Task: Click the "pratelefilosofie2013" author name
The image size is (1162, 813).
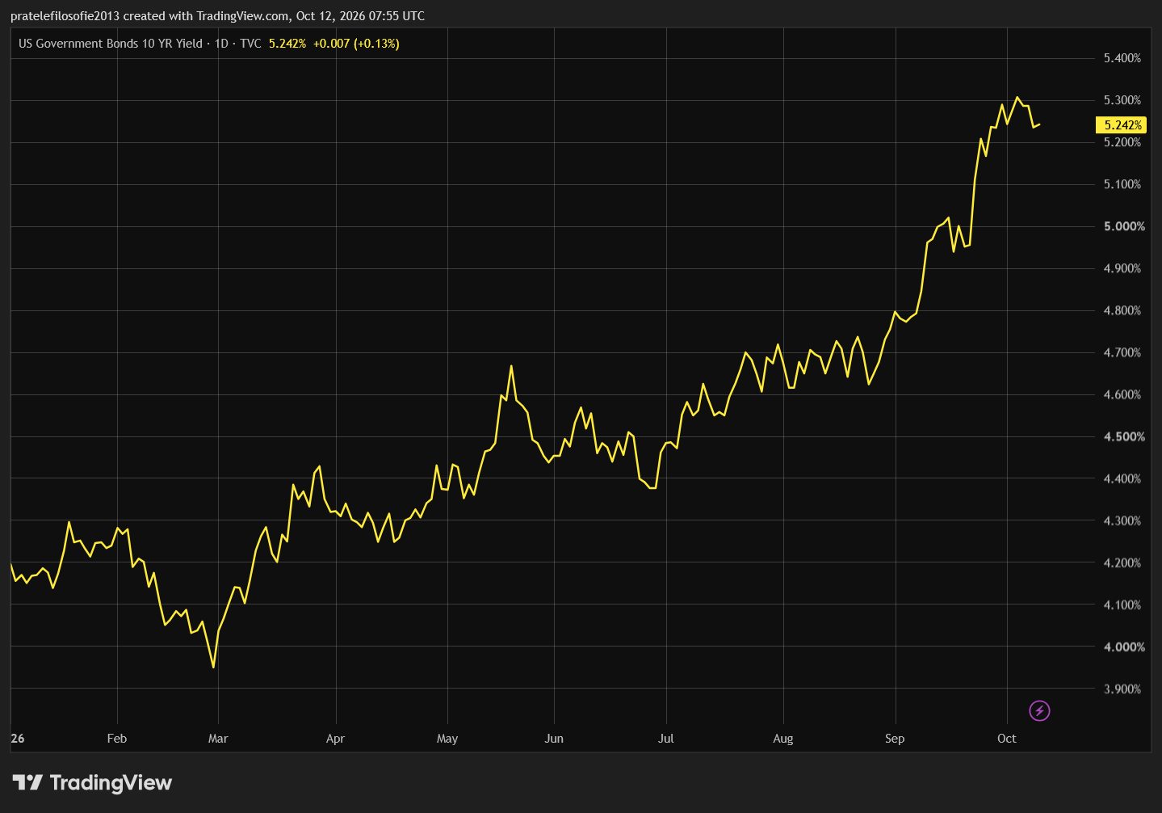Action: click(65, 16)
